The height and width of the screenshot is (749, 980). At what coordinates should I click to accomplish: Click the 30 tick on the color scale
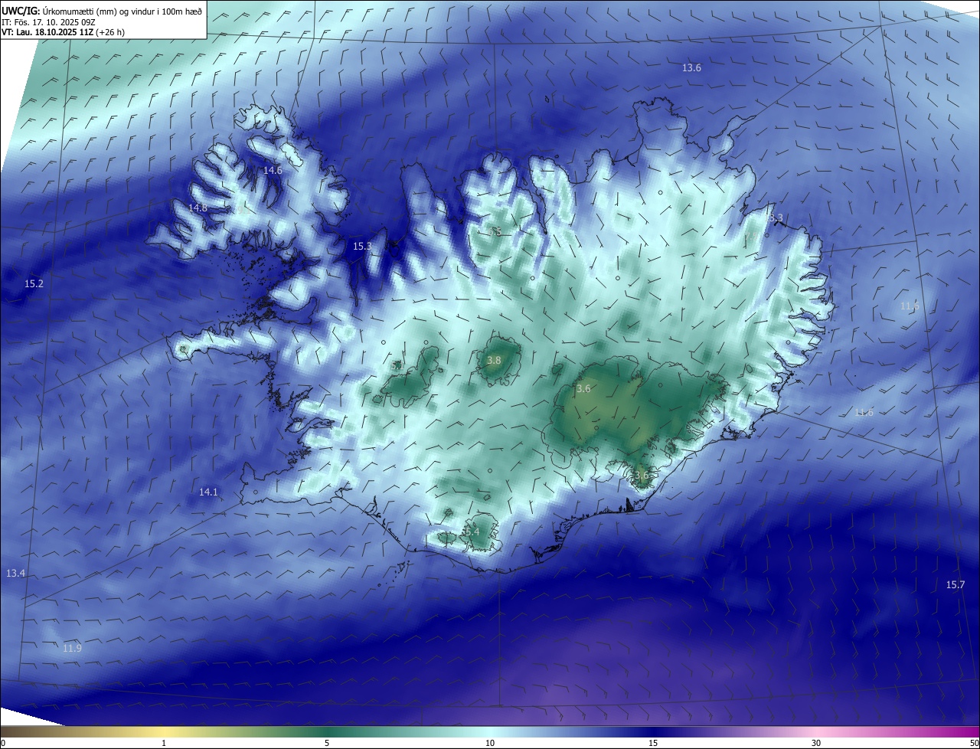816,743
